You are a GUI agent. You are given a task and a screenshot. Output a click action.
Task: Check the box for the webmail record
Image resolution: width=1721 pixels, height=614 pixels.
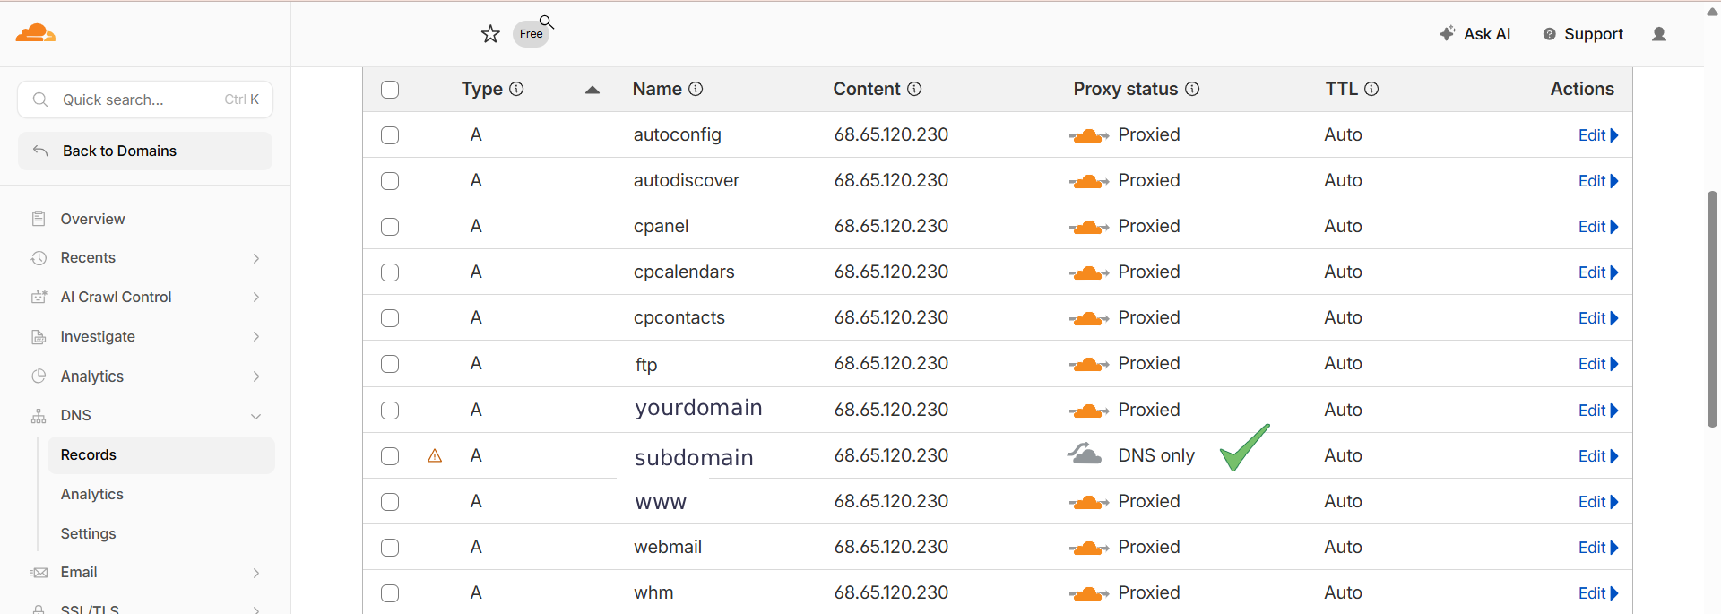[390, 548]
